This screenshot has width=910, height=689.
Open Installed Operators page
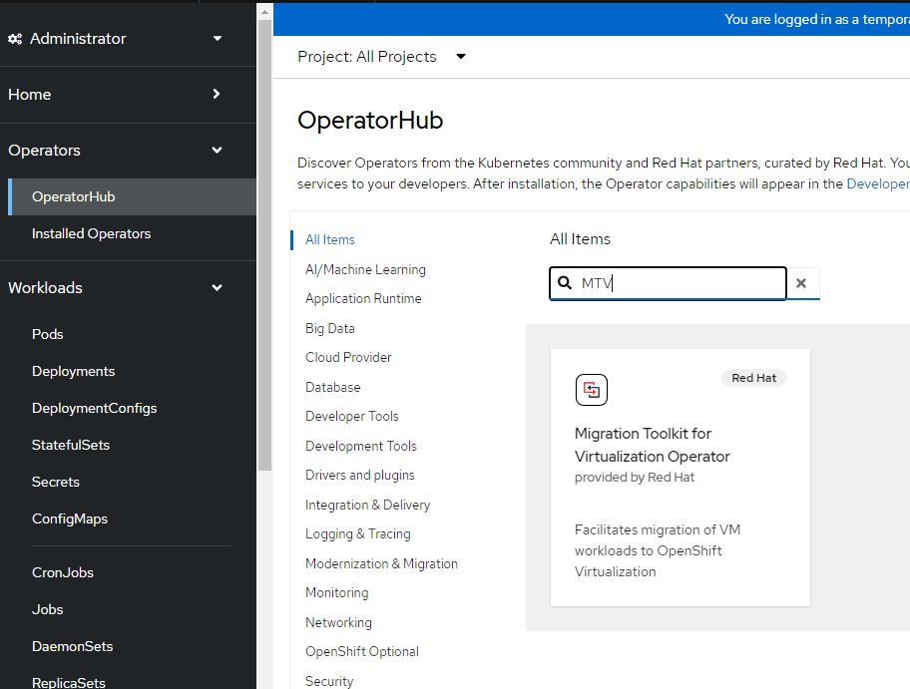91,233
